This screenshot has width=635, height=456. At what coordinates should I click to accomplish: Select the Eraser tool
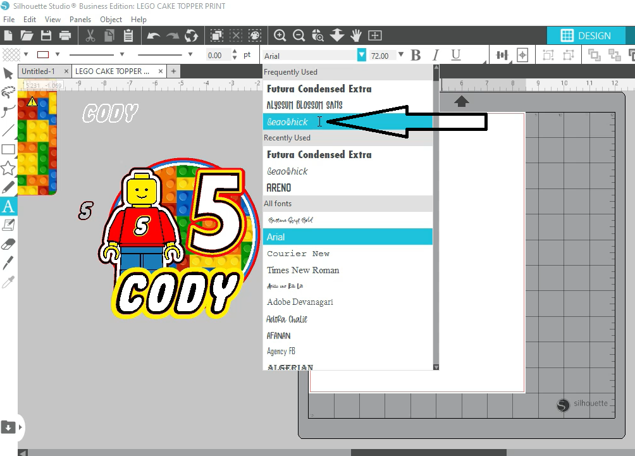click(x=8, y=244)
